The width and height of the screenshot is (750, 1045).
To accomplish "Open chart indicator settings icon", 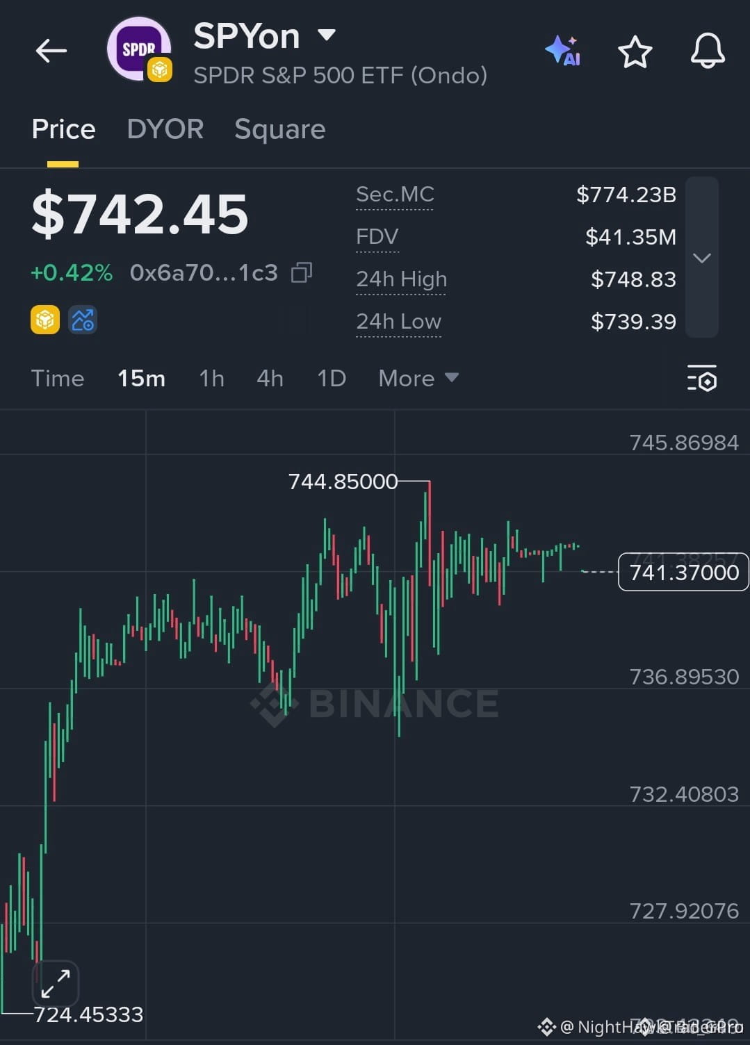I will (702, 378).
